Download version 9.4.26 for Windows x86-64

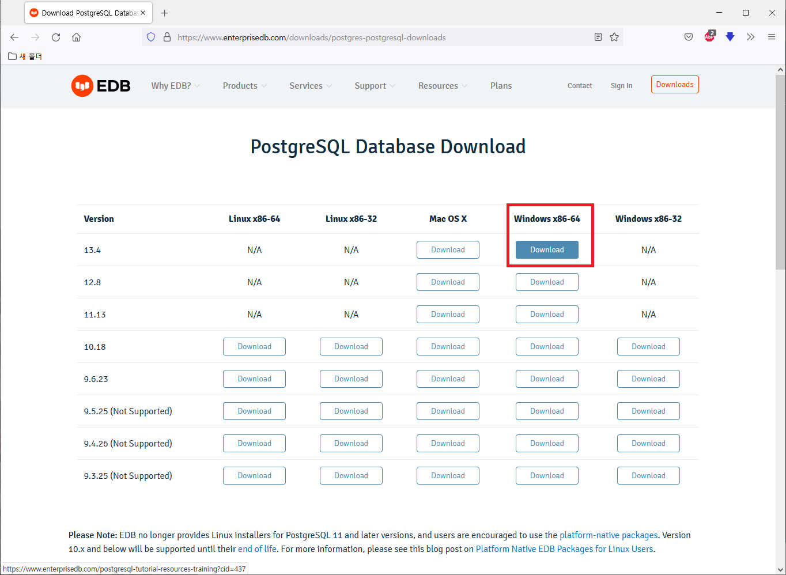[547, 444]
